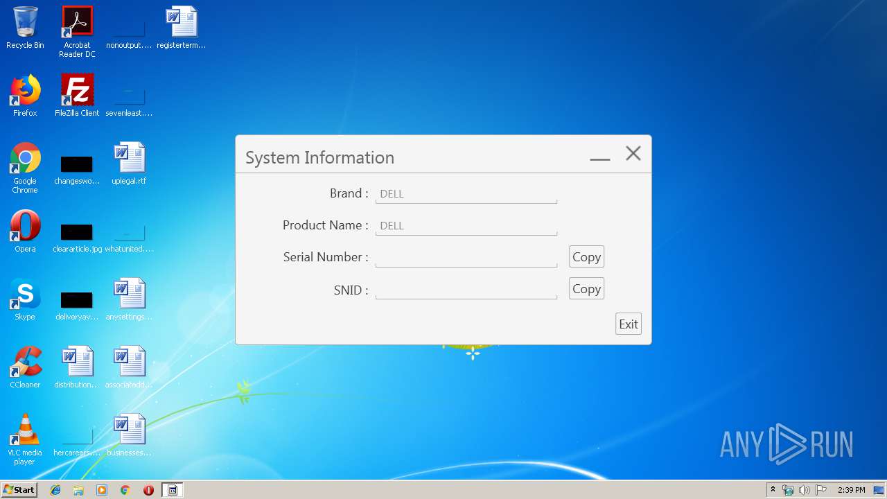Open Windows Media Player taskbar icon
This screenshot has width=887, height=499.
[x=102, y=490]
